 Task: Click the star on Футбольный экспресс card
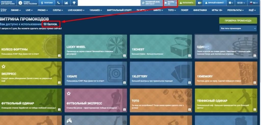pos(69,94)
